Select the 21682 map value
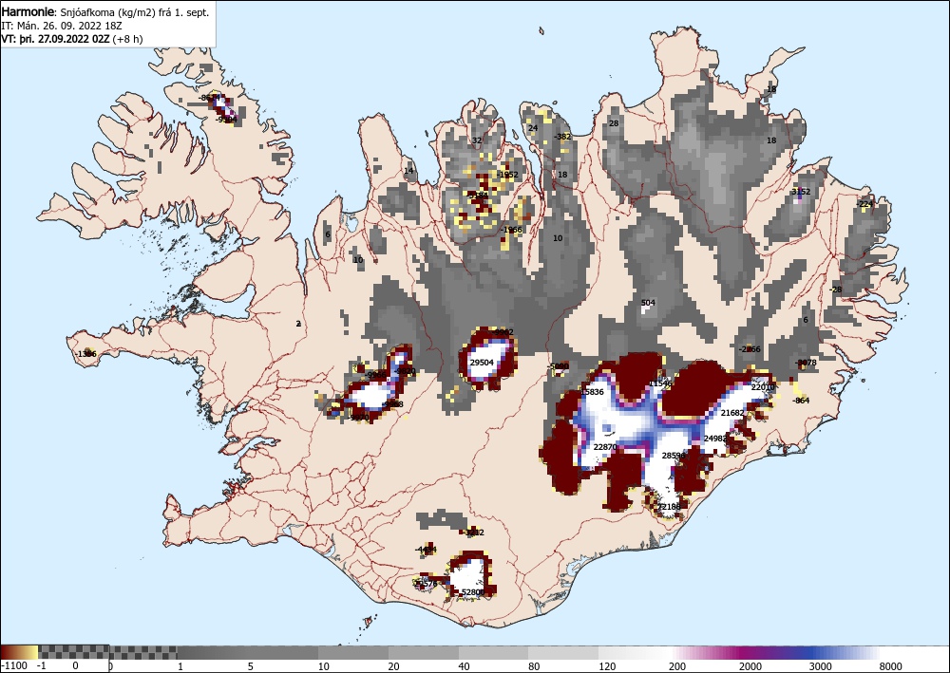 click(731, 413)
